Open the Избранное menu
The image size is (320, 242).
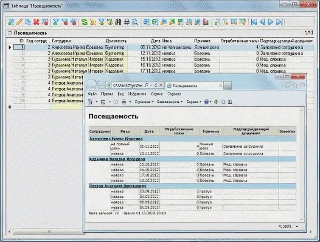[x=137, y=94]
